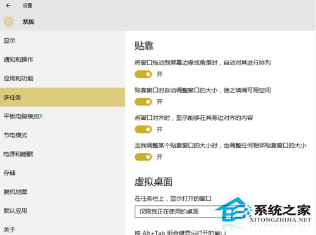This screenshot has width=316, height=235.
Task: Open the 应用和功能 settings page
Action: point(63,78)
